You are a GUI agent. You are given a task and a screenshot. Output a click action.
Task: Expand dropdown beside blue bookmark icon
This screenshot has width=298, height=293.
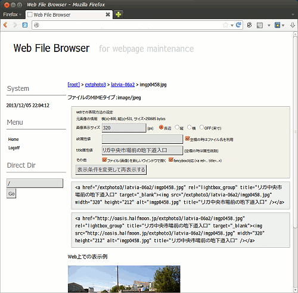[283, 25]
